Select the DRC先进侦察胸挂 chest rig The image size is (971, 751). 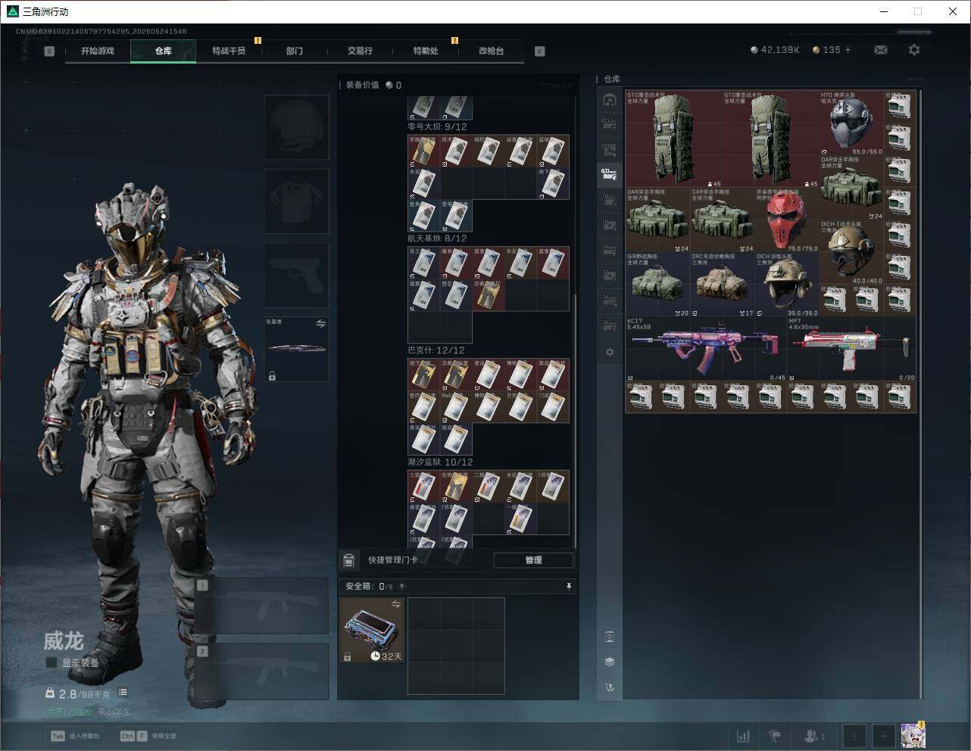tap(723, 285)
